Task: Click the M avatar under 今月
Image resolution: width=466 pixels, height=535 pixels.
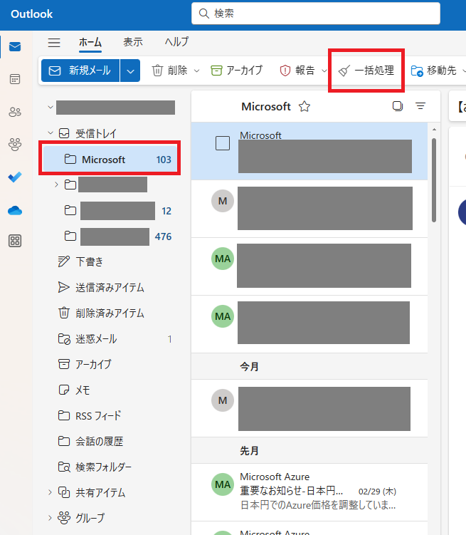Action: (223, 400)
